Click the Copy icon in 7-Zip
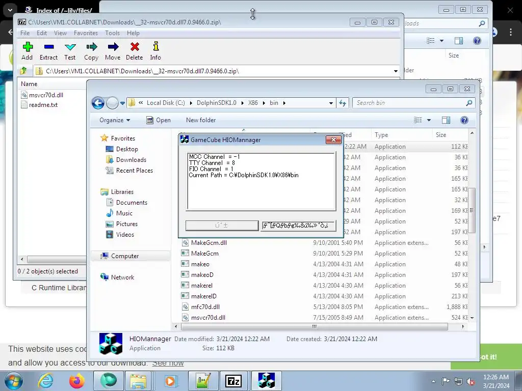The width and height of the screenshot is (522, 391). pos(91,50)
